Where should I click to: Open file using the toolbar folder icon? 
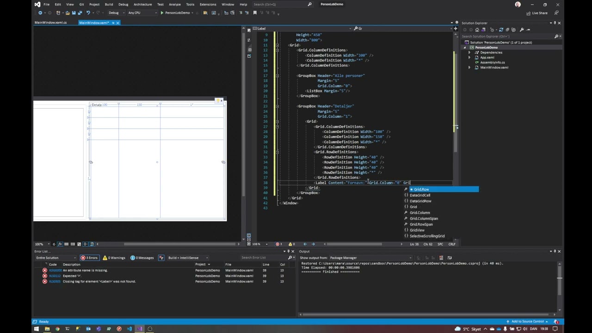pos(68,13)
